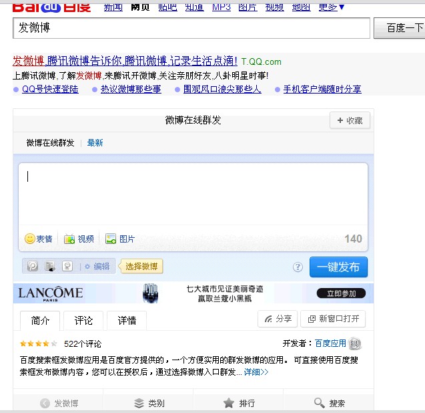This screenshot has height=413, width=425.
Task: Switch to the 详情 tab
Action: point(127,321)
